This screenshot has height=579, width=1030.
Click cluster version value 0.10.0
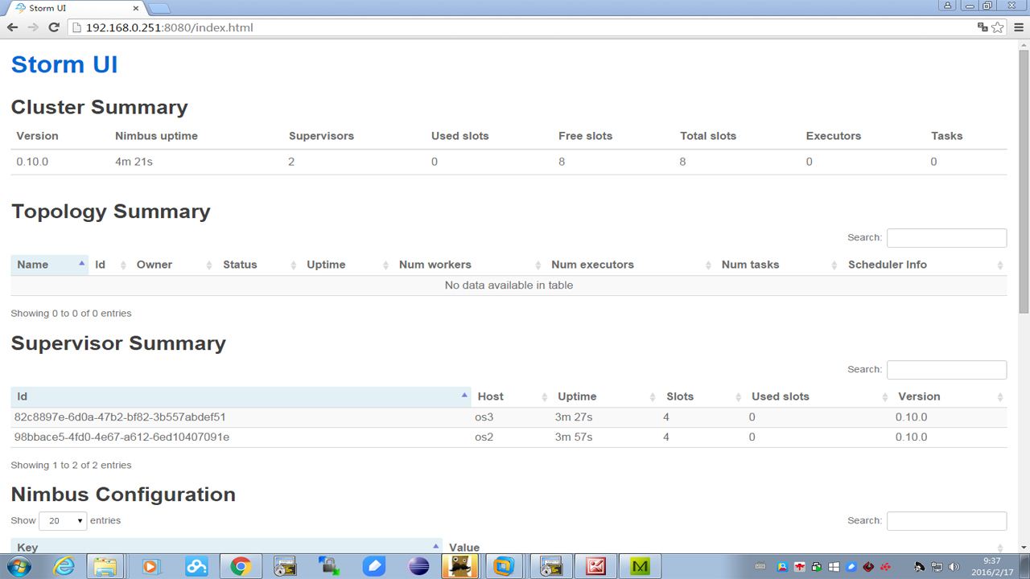pos(32,162)
